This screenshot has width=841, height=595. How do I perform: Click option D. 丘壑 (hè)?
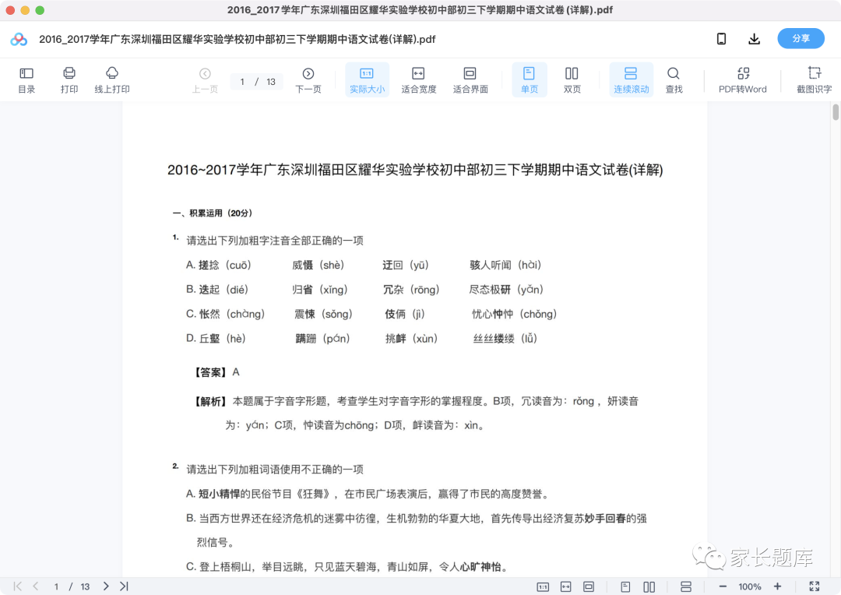pyautogui.click(x=216, y=339)
